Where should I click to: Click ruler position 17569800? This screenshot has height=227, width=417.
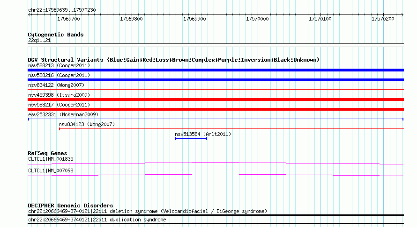click(131, 19)
